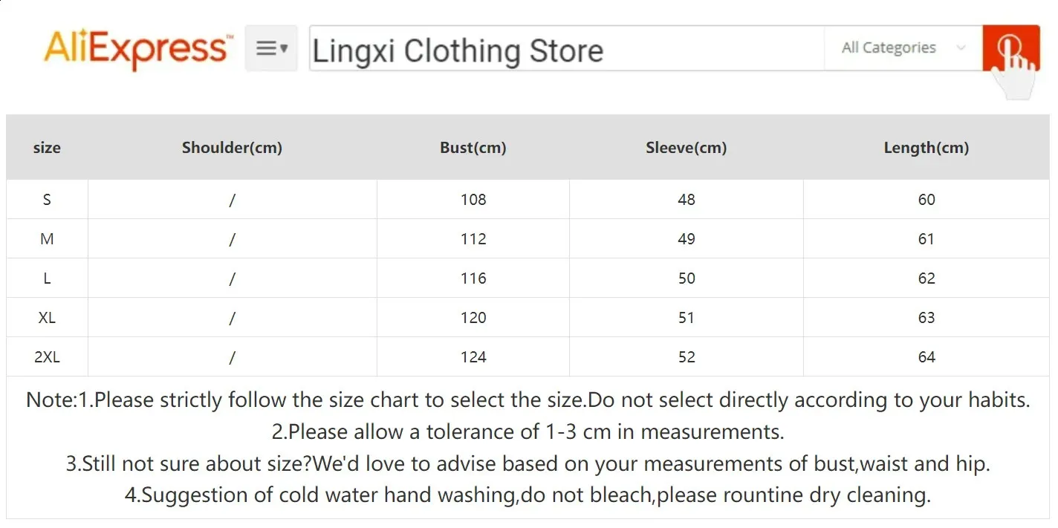Select the M size row label
1058x528 pixels.
(47, 239)
